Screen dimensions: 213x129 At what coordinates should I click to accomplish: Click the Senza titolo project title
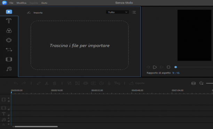pos(124,3)
